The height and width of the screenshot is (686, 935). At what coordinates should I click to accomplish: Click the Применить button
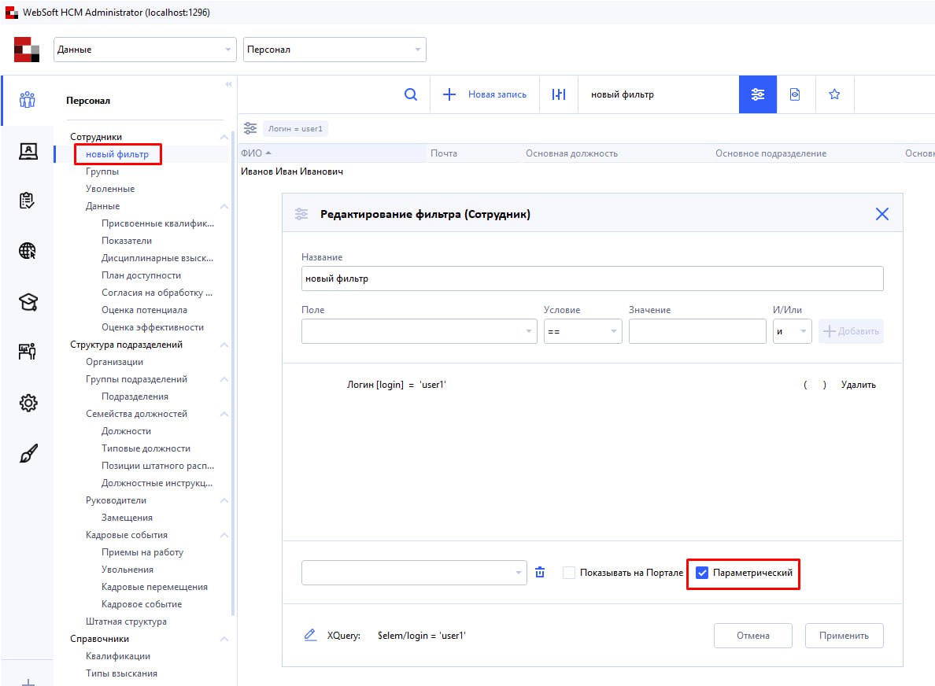coord(844,636)
